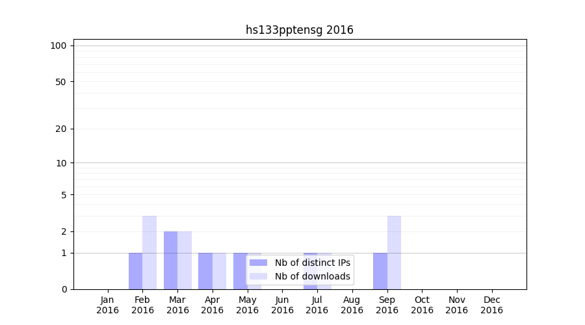Click the Mar 2016 light downloads bar
Screen dimensions: 585x325
click(185, 260)
